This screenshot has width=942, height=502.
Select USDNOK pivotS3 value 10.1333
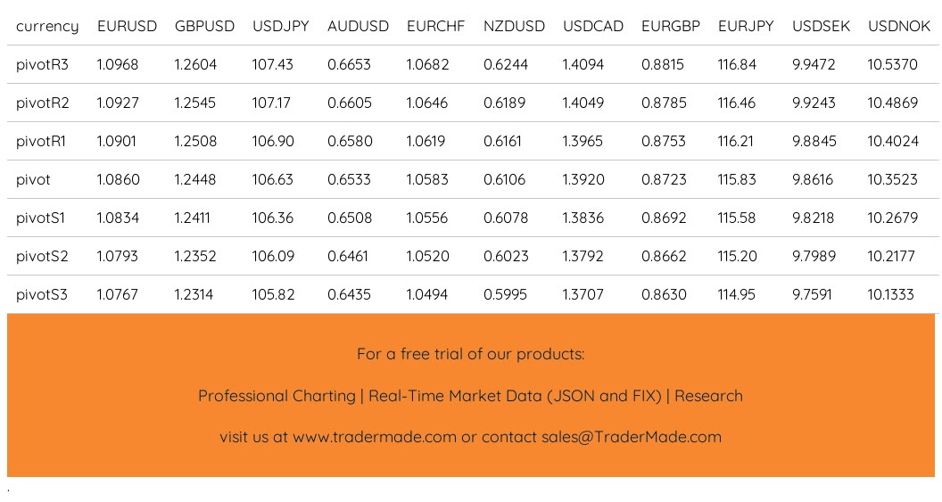click(x=892, y=295)
